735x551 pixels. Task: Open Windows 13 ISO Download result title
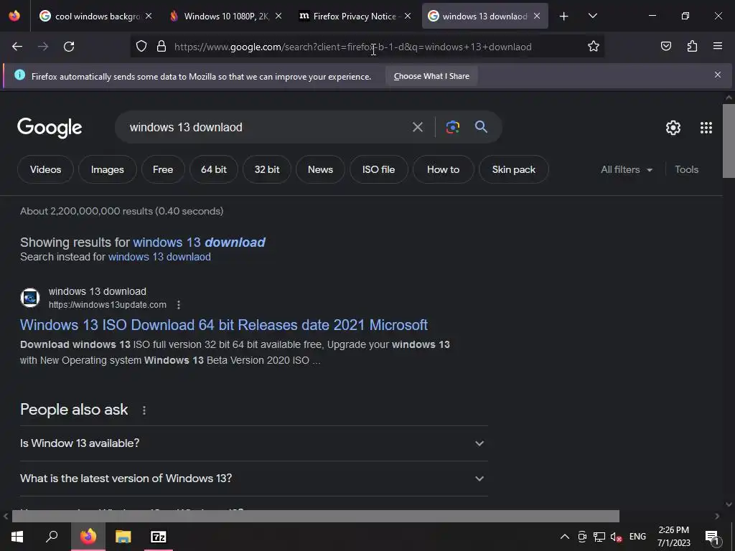[x=224, y=325]
